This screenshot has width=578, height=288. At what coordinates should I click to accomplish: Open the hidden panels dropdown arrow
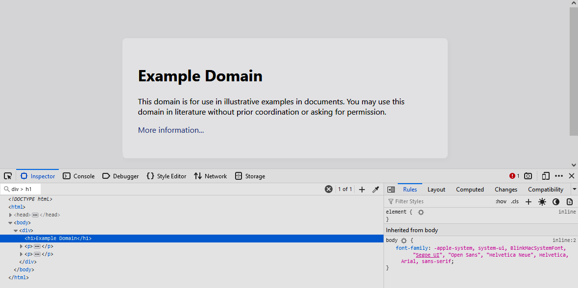[574, 189]
